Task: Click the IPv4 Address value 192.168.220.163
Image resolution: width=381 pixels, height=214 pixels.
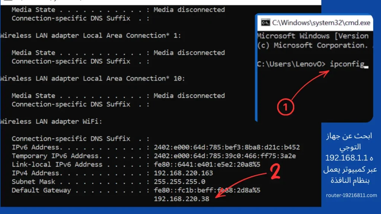Action: point(183,173)
